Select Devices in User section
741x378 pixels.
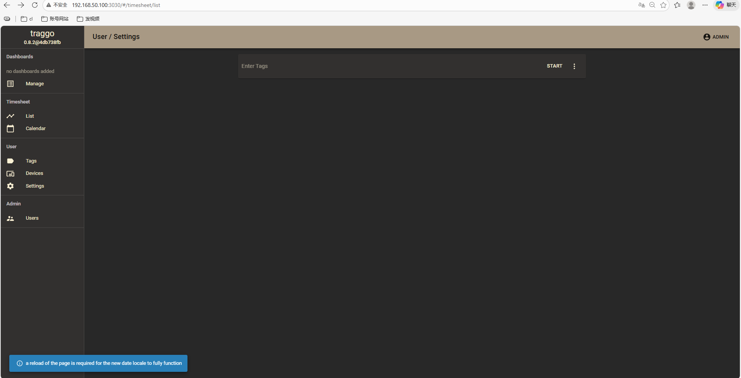coord(34,173)
